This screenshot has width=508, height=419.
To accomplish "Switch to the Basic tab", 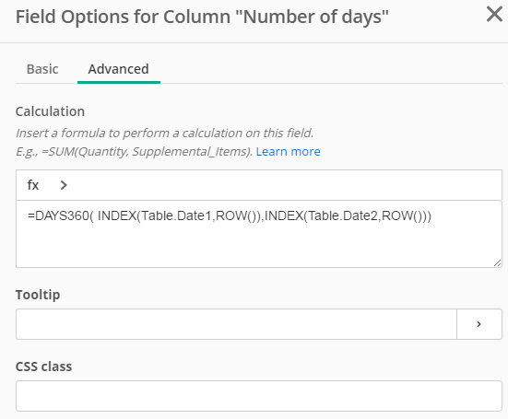I will pos(42,69).
